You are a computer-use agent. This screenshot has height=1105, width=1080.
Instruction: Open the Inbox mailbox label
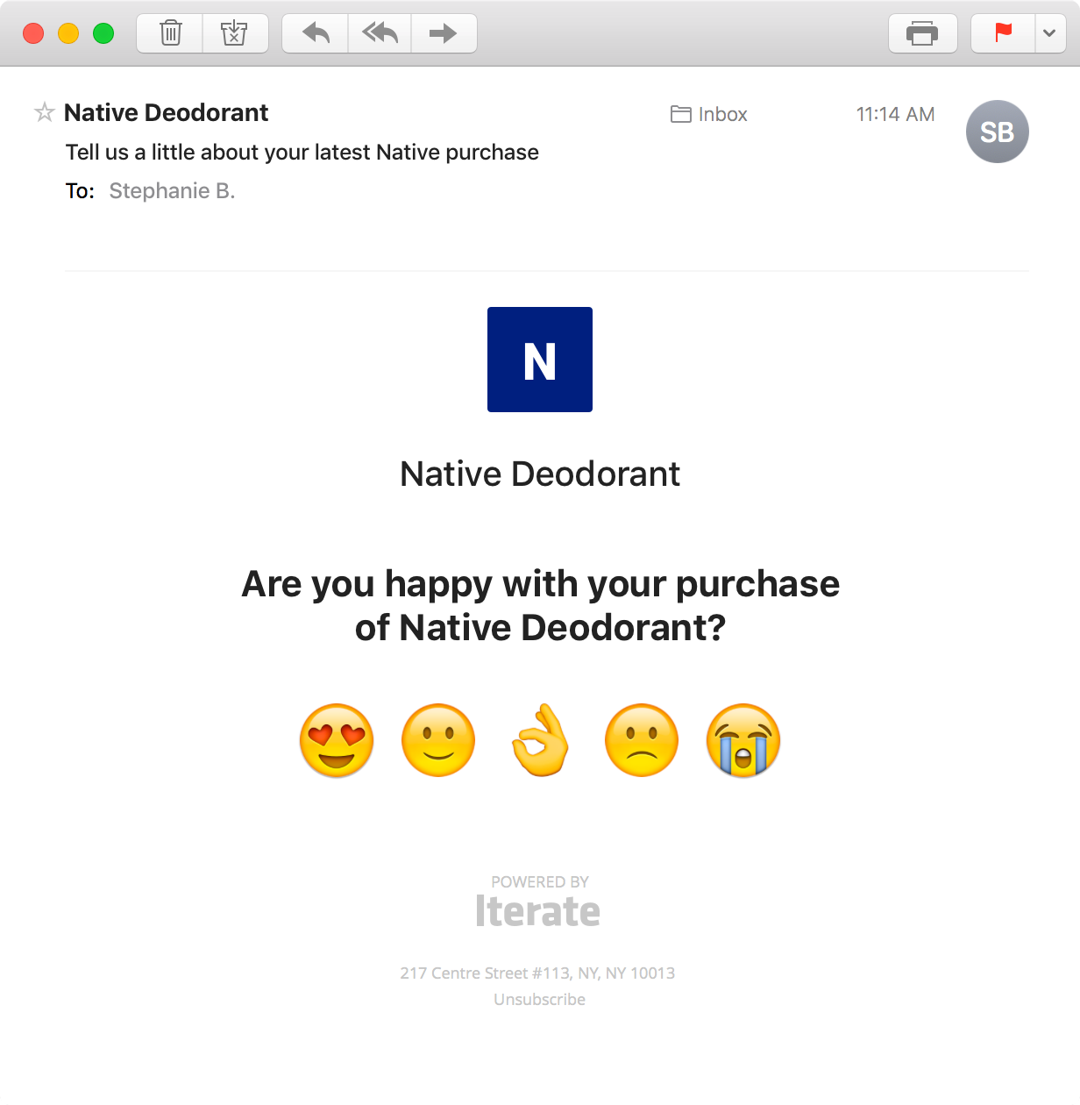click(x=722, y=114)
